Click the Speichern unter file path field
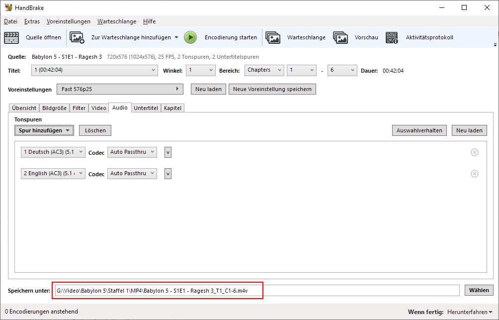This screenshot has height=320, width=499. [x=257, y=290]
